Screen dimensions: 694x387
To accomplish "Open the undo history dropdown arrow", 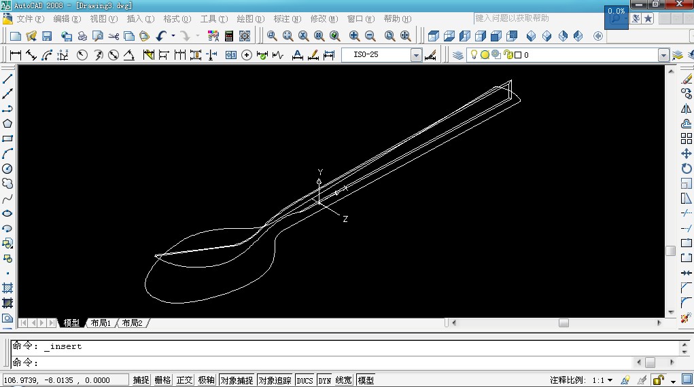I will tap(173, 36).
